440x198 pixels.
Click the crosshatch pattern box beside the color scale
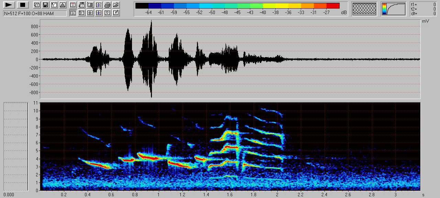click(x=364, y=9)
